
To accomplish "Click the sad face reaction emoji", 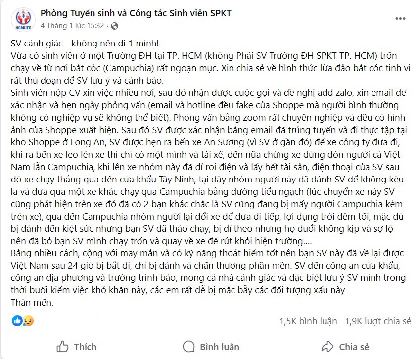I will [x=28, y=321].
